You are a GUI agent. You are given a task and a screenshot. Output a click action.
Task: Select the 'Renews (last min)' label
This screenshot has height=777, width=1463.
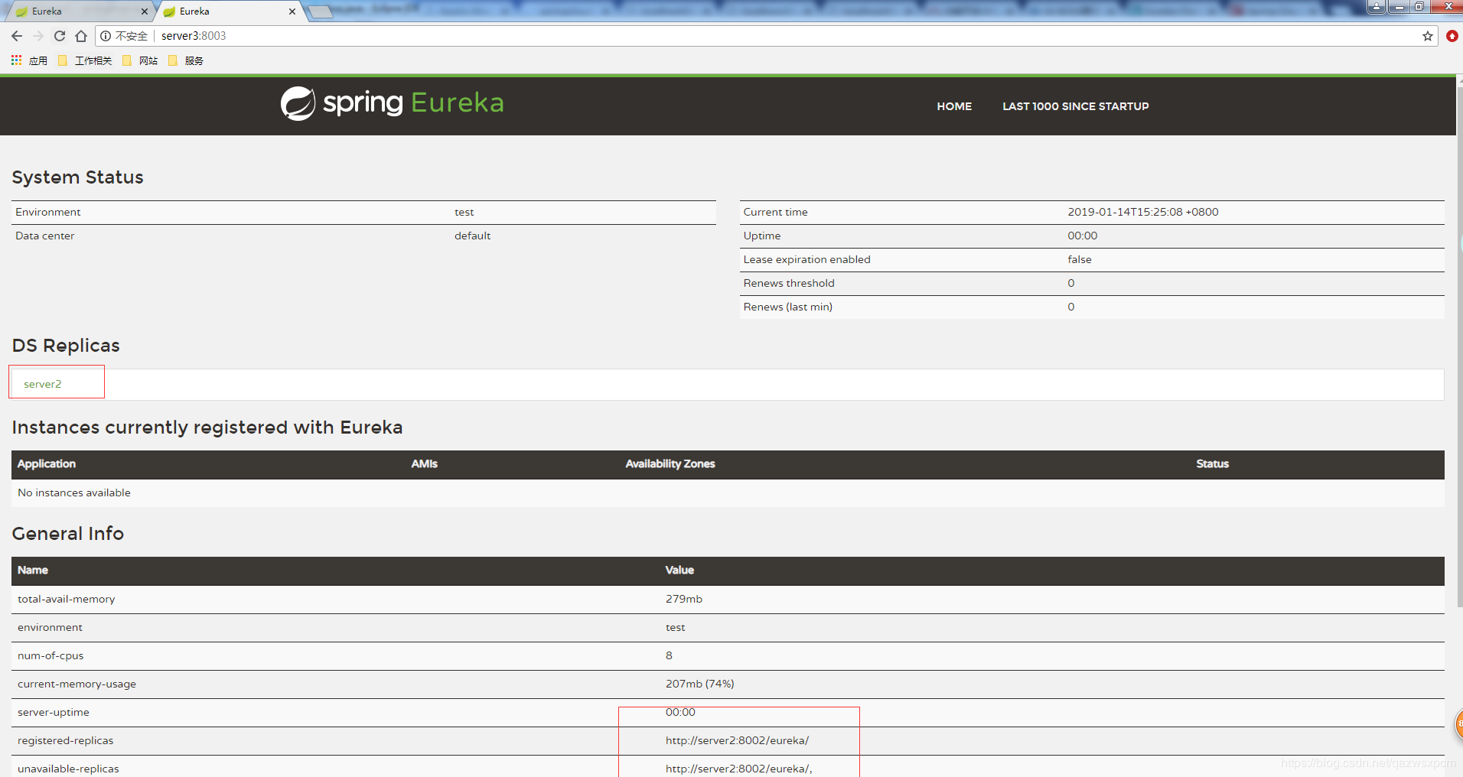point(787,307)
